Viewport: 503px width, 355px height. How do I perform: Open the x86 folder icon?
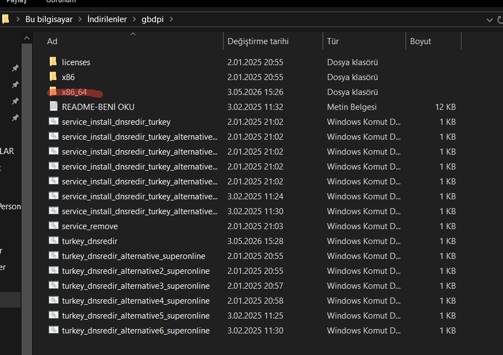[x=53, y=77]
